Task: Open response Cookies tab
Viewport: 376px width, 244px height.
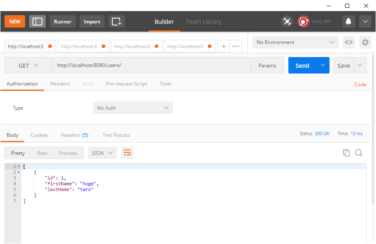Action: click(x=39, y=135)
